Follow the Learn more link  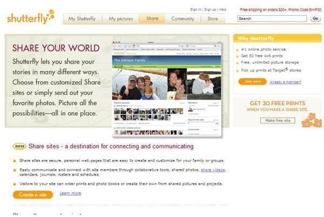click(70, 193)
